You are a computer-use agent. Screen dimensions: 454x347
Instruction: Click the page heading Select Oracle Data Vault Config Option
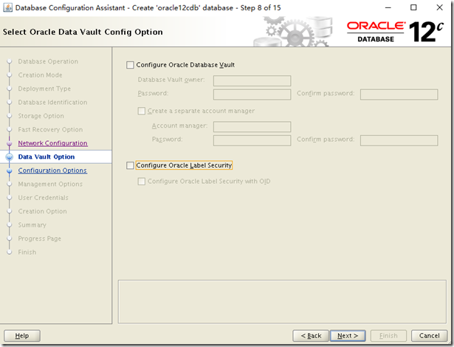83,32
